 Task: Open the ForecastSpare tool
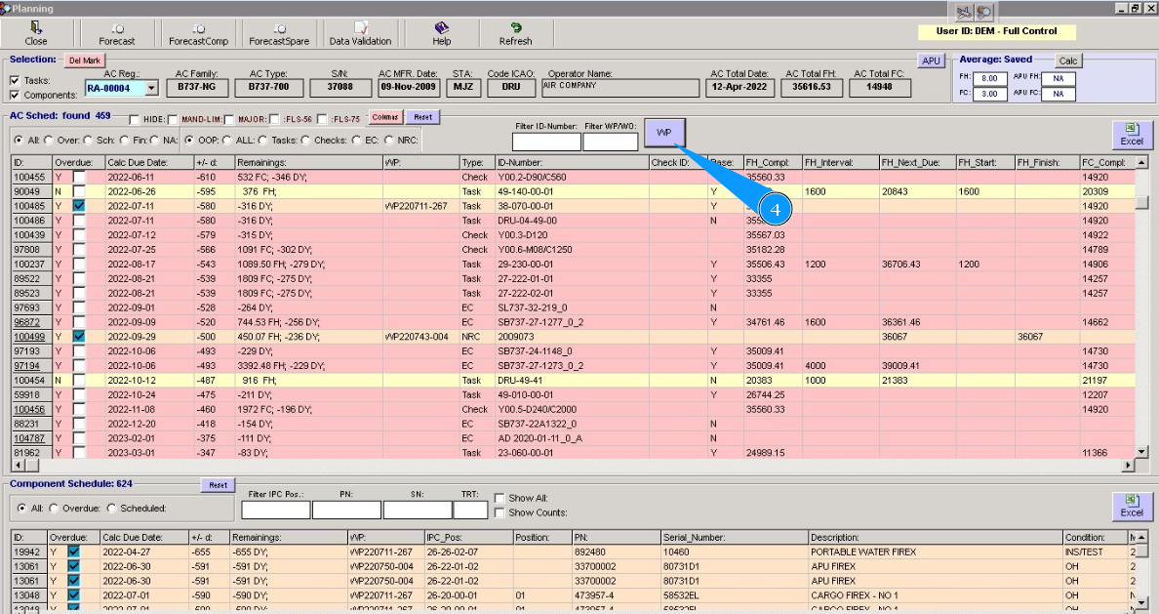click(x=278, y=35)
